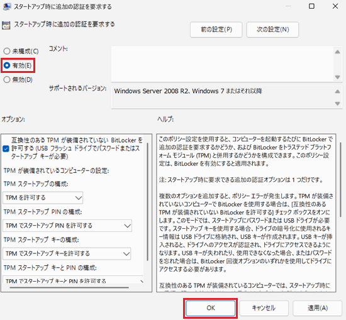This screenshot has height=320, width=346.
Task: Click the 次の設定(N) button
Action: coord(272,30)
